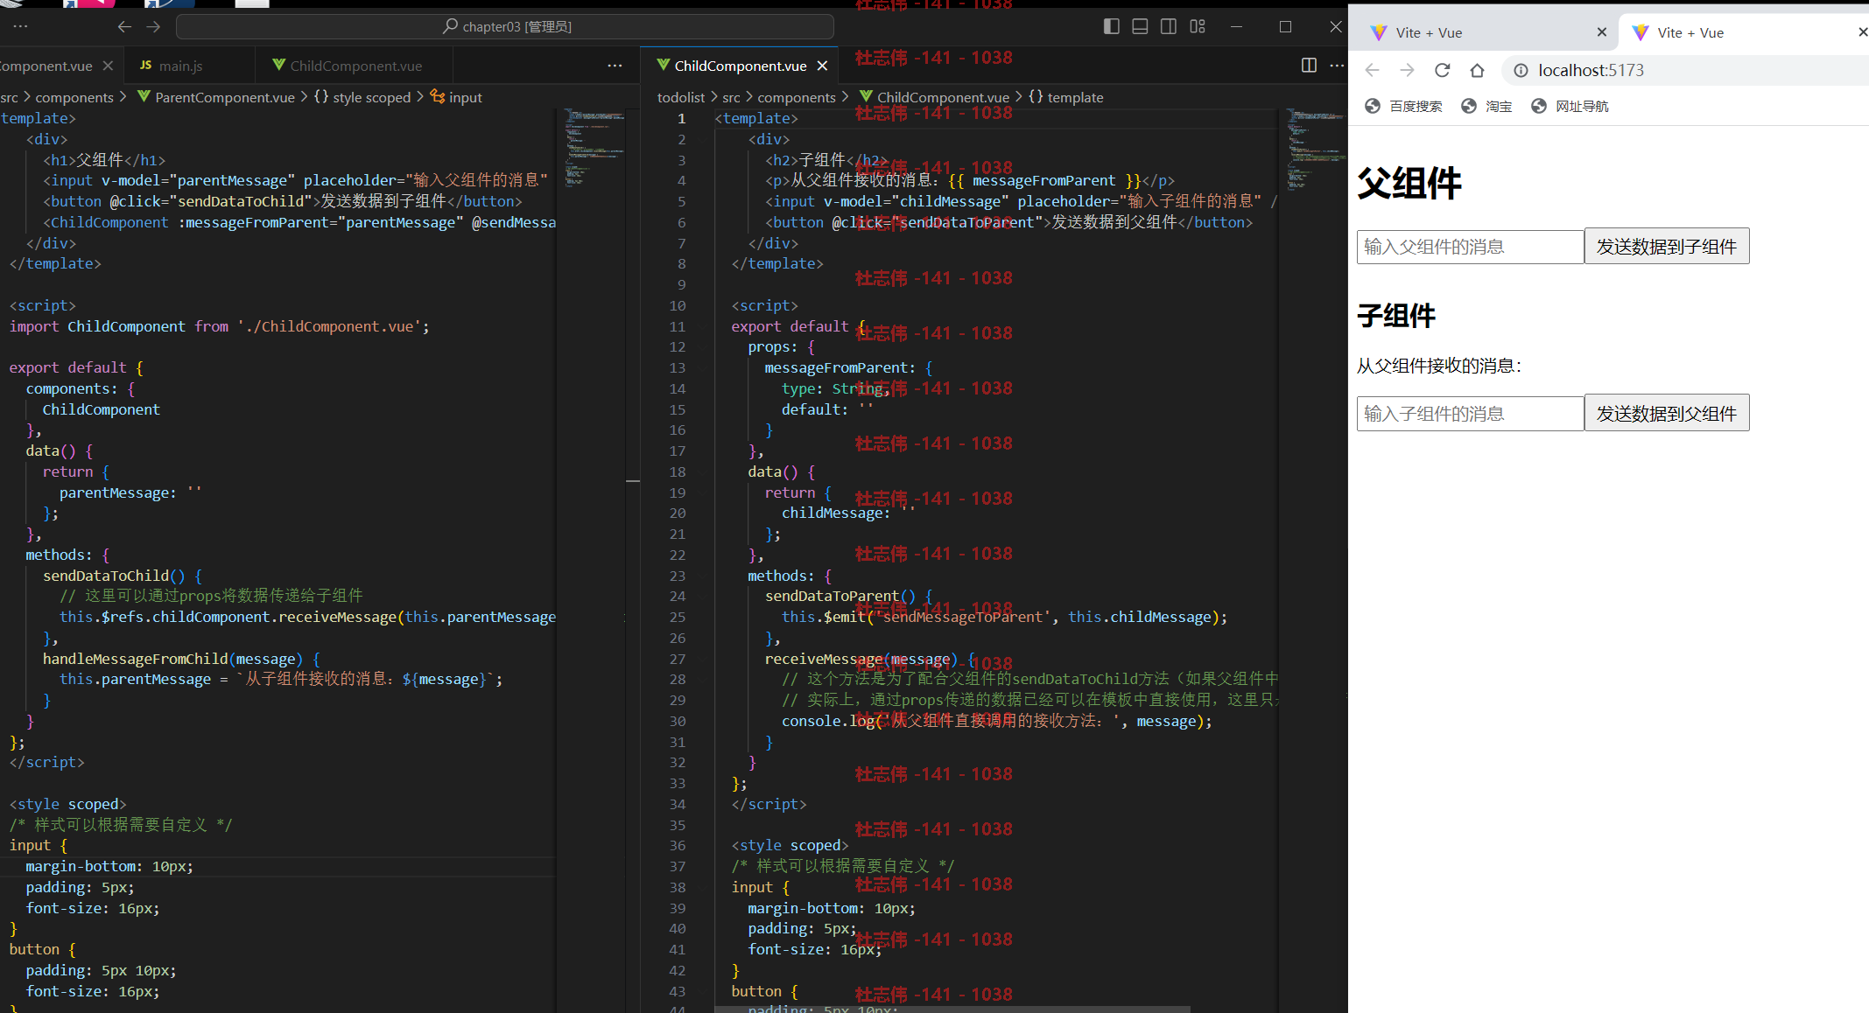The width and height of the screenshot is (1869, 1013).
Task: Go back in VS Code navigation history
Action: 124,27
